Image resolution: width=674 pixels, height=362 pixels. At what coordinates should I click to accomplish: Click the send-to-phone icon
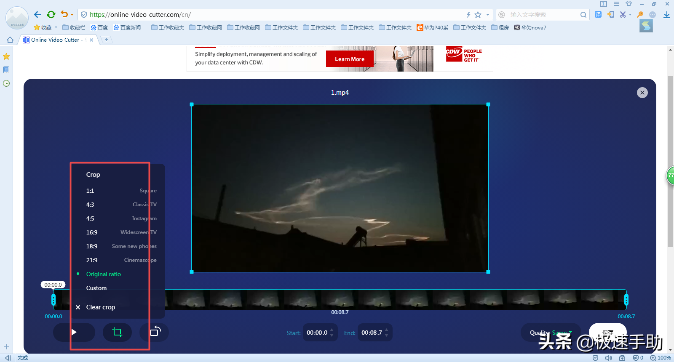611,14
